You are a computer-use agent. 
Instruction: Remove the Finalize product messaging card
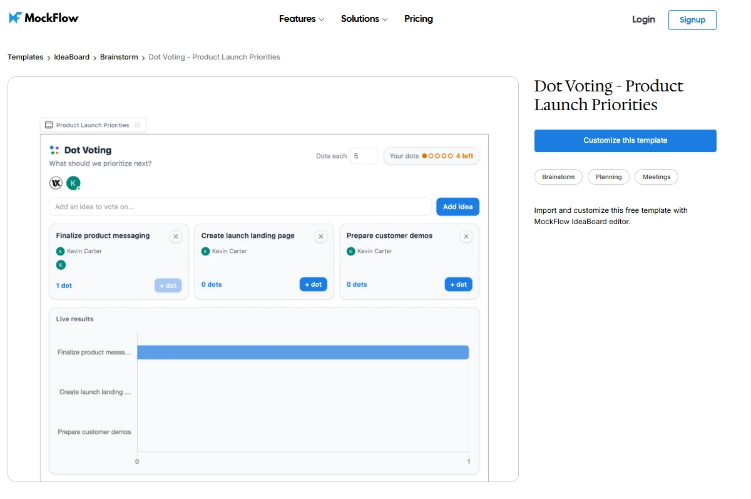(x=176, y=236)
